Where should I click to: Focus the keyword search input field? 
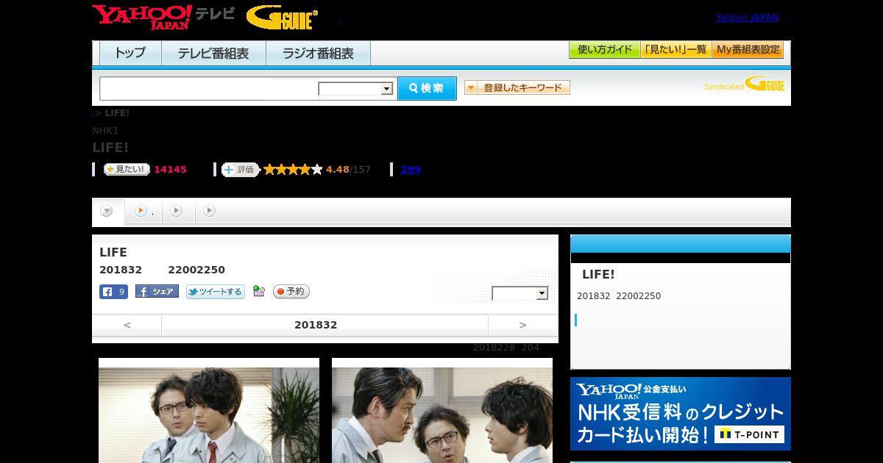[x=208, y=88]
